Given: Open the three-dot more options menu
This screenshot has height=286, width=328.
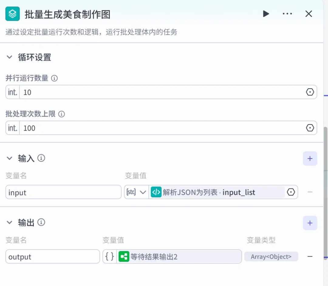Looking at the screenshot, I should click(287, 14).
